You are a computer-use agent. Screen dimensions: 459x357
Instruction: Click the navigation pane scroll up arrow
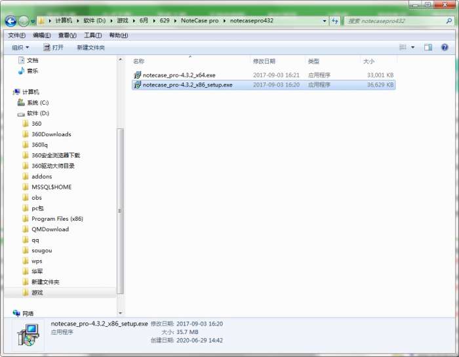pos(120,60)
